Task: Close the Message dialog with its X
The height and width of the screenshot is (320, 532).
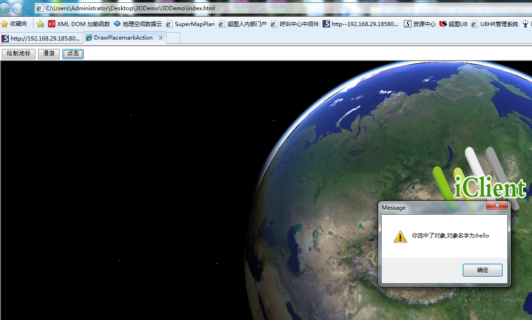Action: (497, 205)
